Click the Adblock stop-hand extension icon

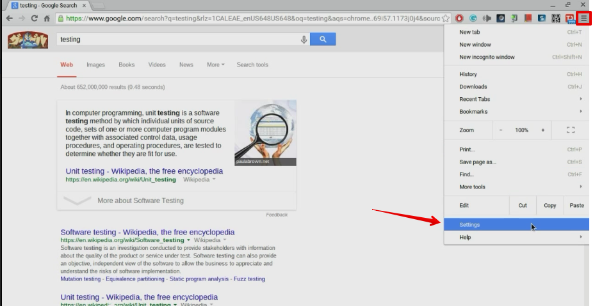pos(459,18)
